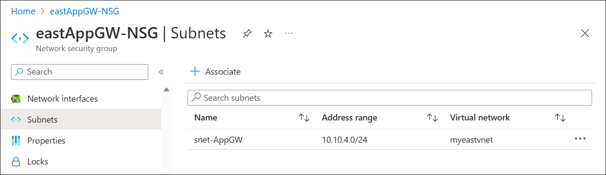Sort by Virtual network column arrows
606x175 pixels.
560,117
